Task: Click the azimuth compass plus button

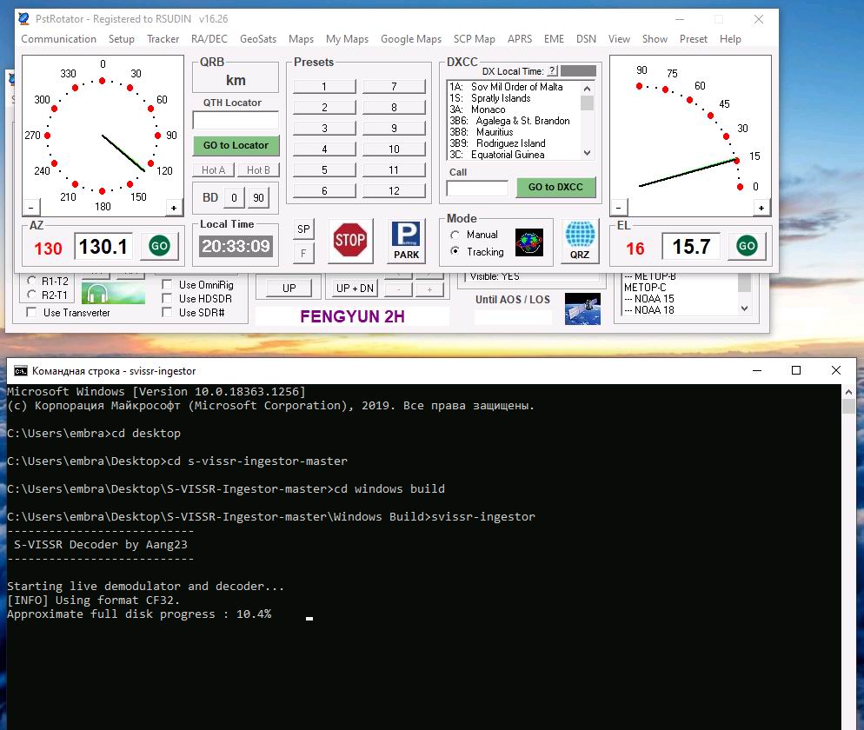Action: pos(174,208)
